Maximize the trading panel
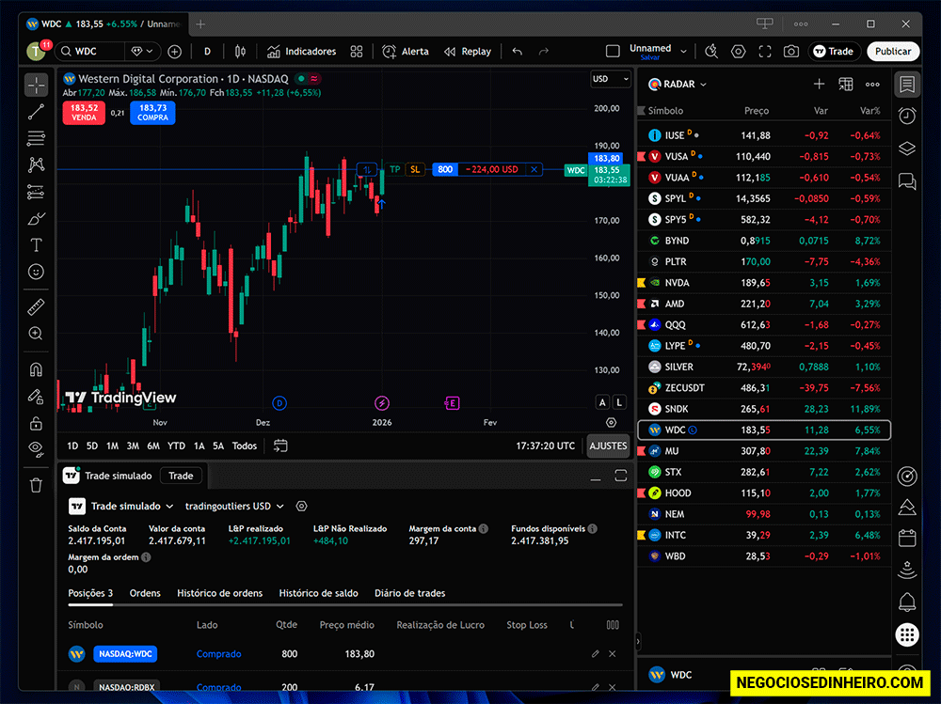Screen dimensions: 941x704 coord(620,477)
